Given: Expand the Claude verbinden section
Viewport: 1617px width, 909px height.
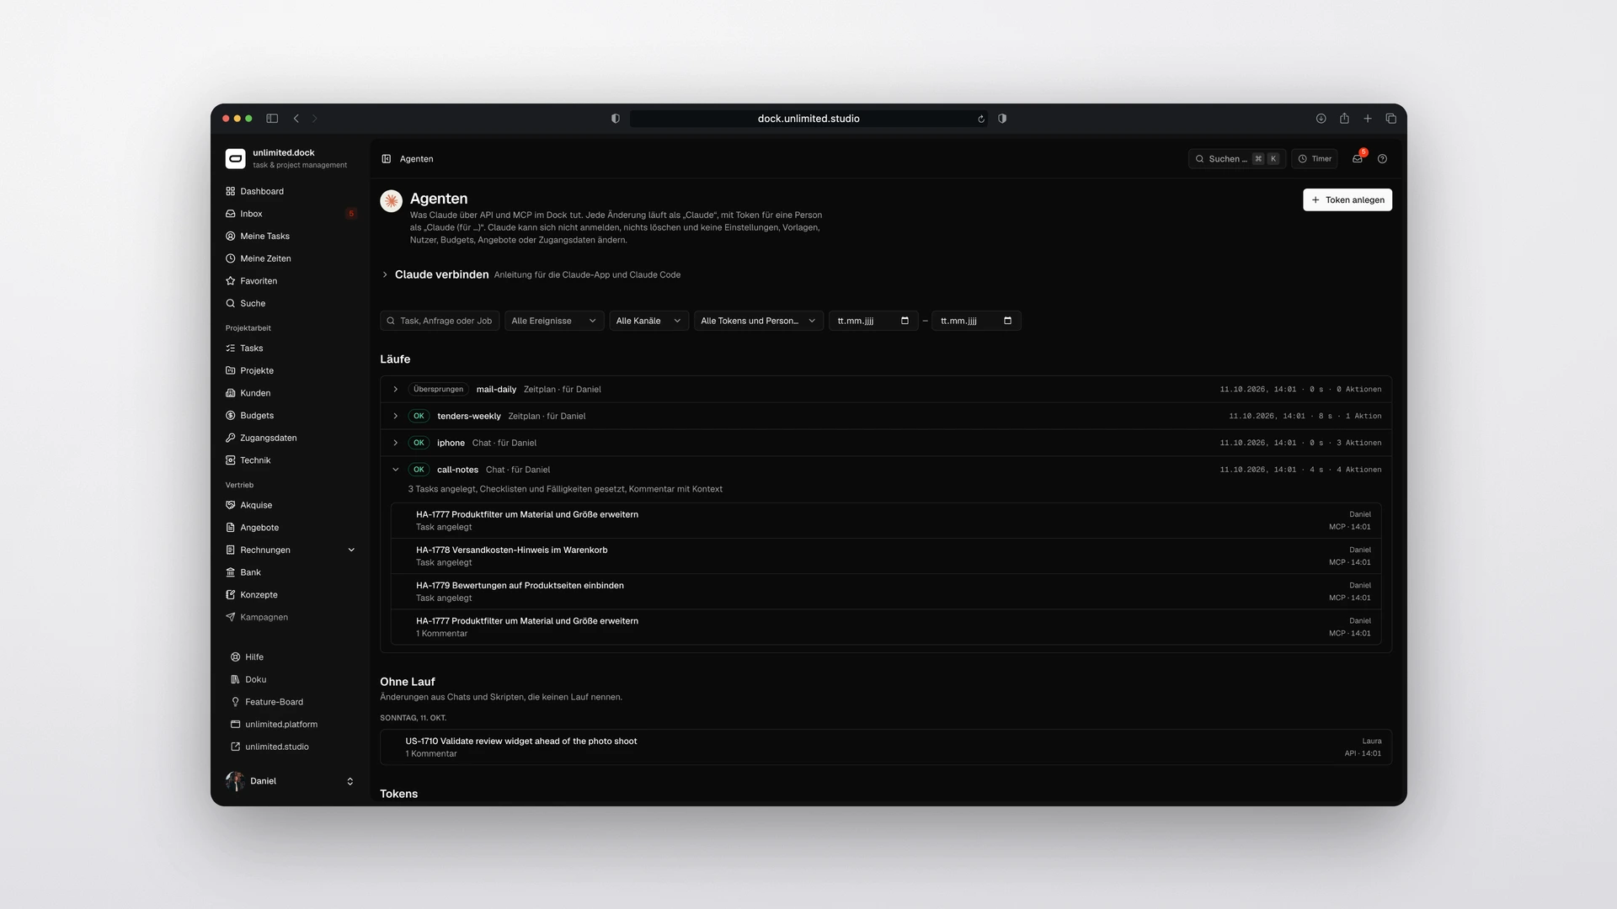Looking at the screenshot, I should 385,274.
